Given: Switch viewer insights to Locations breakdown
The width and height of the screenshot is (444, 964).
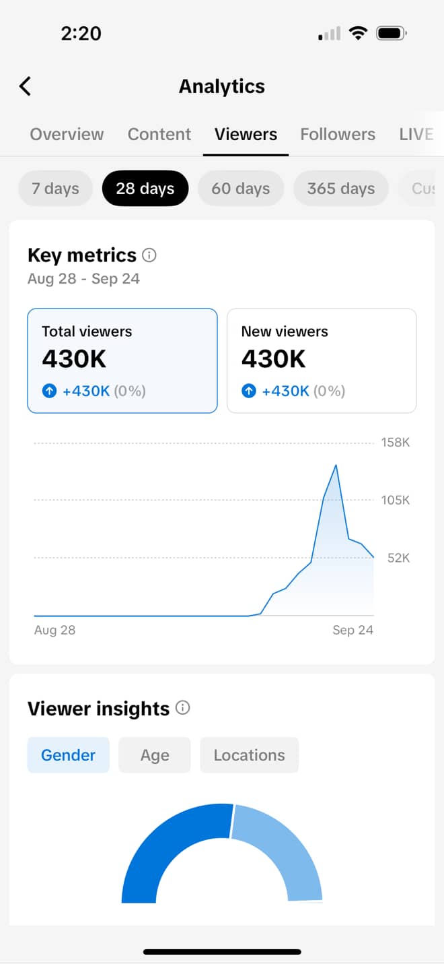Looking at the screenshot, I should [x=249, y=755].
